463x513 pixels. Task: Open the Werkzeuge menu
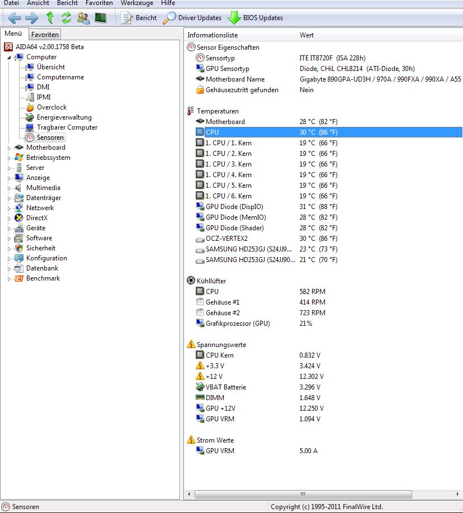click(x=137, y=3)
